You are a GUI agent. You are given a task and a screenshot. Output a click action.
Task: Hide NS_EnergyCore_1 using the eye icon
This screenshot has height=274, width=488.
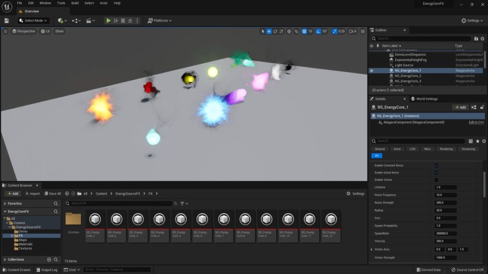[x=372, y=70]
